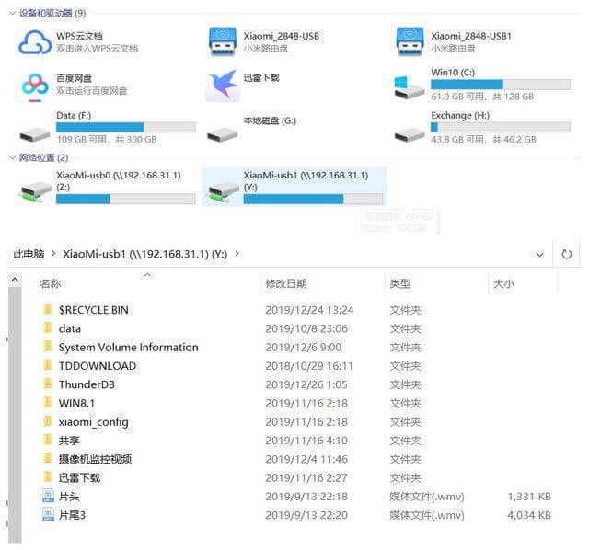589x550 pixels.
Task: Collapse the 网络位置 group
Action: coord(11,158)
